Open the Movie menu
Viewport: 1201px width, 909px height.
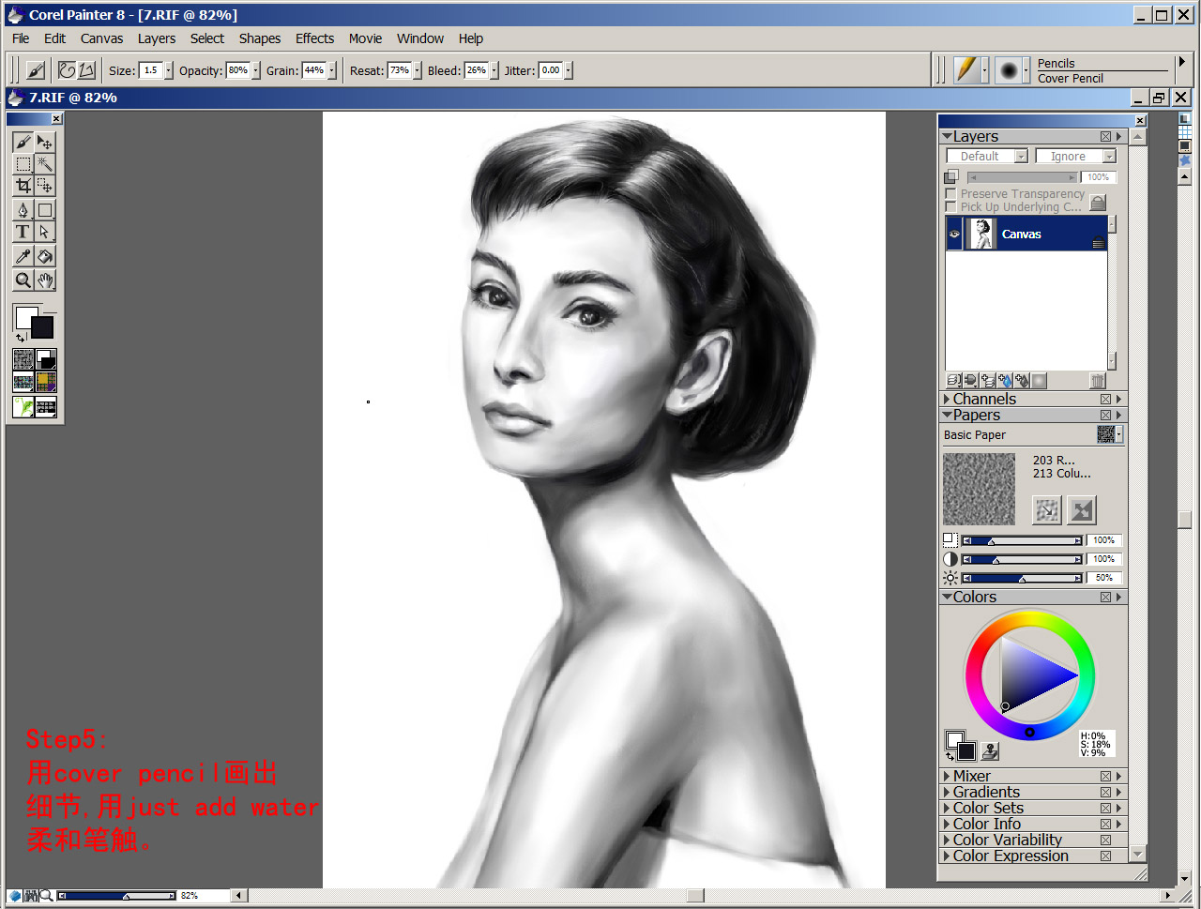pos(365,38)
